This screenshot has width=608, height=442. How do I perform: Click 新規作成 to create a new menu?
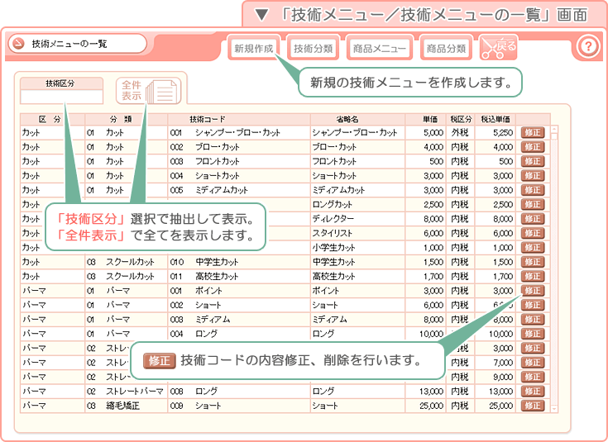click(x=254, y=48)
